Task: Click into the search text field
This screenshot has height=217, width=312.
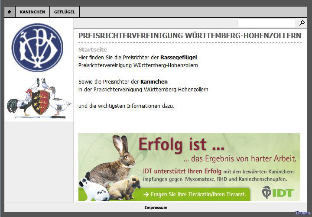Action: [266, 23]
